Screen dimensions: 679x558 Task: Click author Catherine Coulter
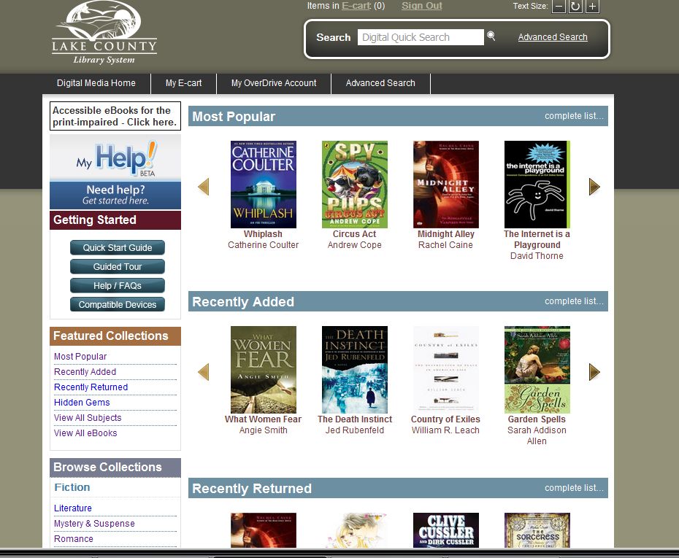(264, 245)
